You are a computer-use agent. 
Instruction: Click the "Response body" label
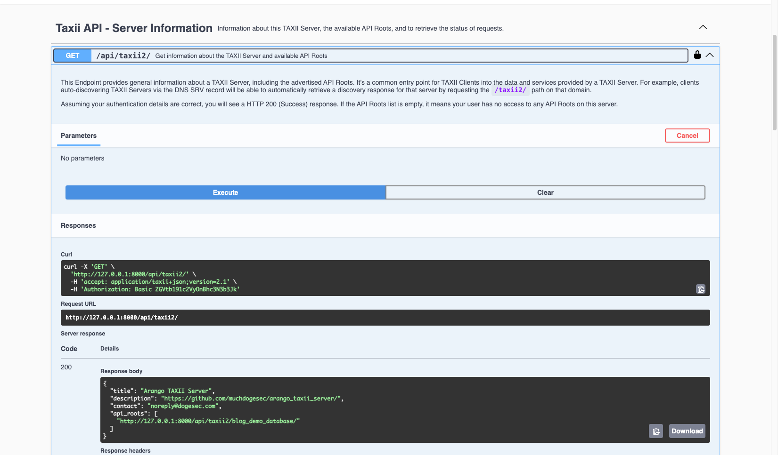tap(121, 371)
